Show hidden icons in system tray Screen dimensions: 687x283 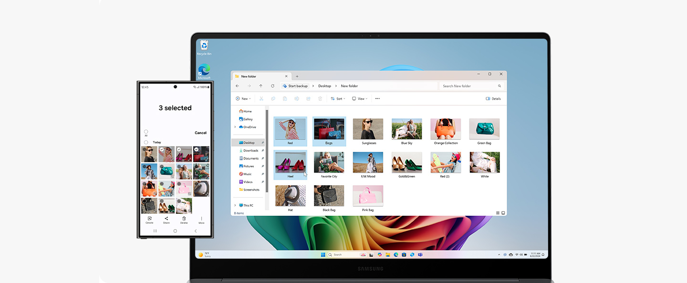[x=499, y=254]
